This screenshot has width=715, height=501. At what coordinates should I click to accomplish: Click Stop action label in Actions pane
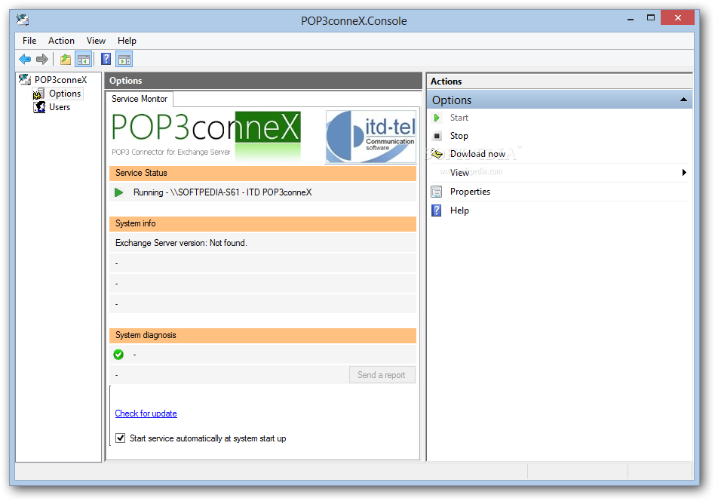tap(459, 136)
